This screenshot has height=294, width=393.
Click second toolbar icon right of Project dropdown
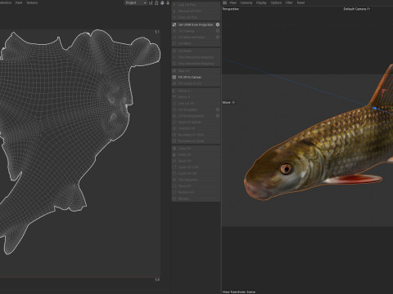coord(156,2)
